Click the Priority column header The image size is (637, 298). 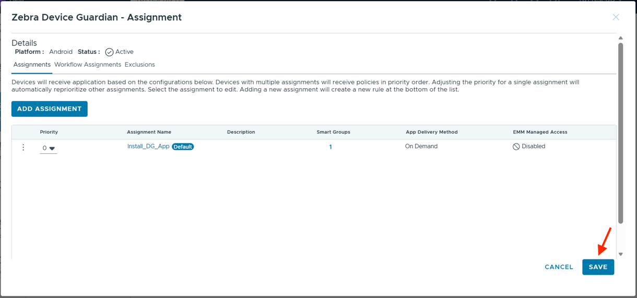pyautogui.click(x=49, y=132)
